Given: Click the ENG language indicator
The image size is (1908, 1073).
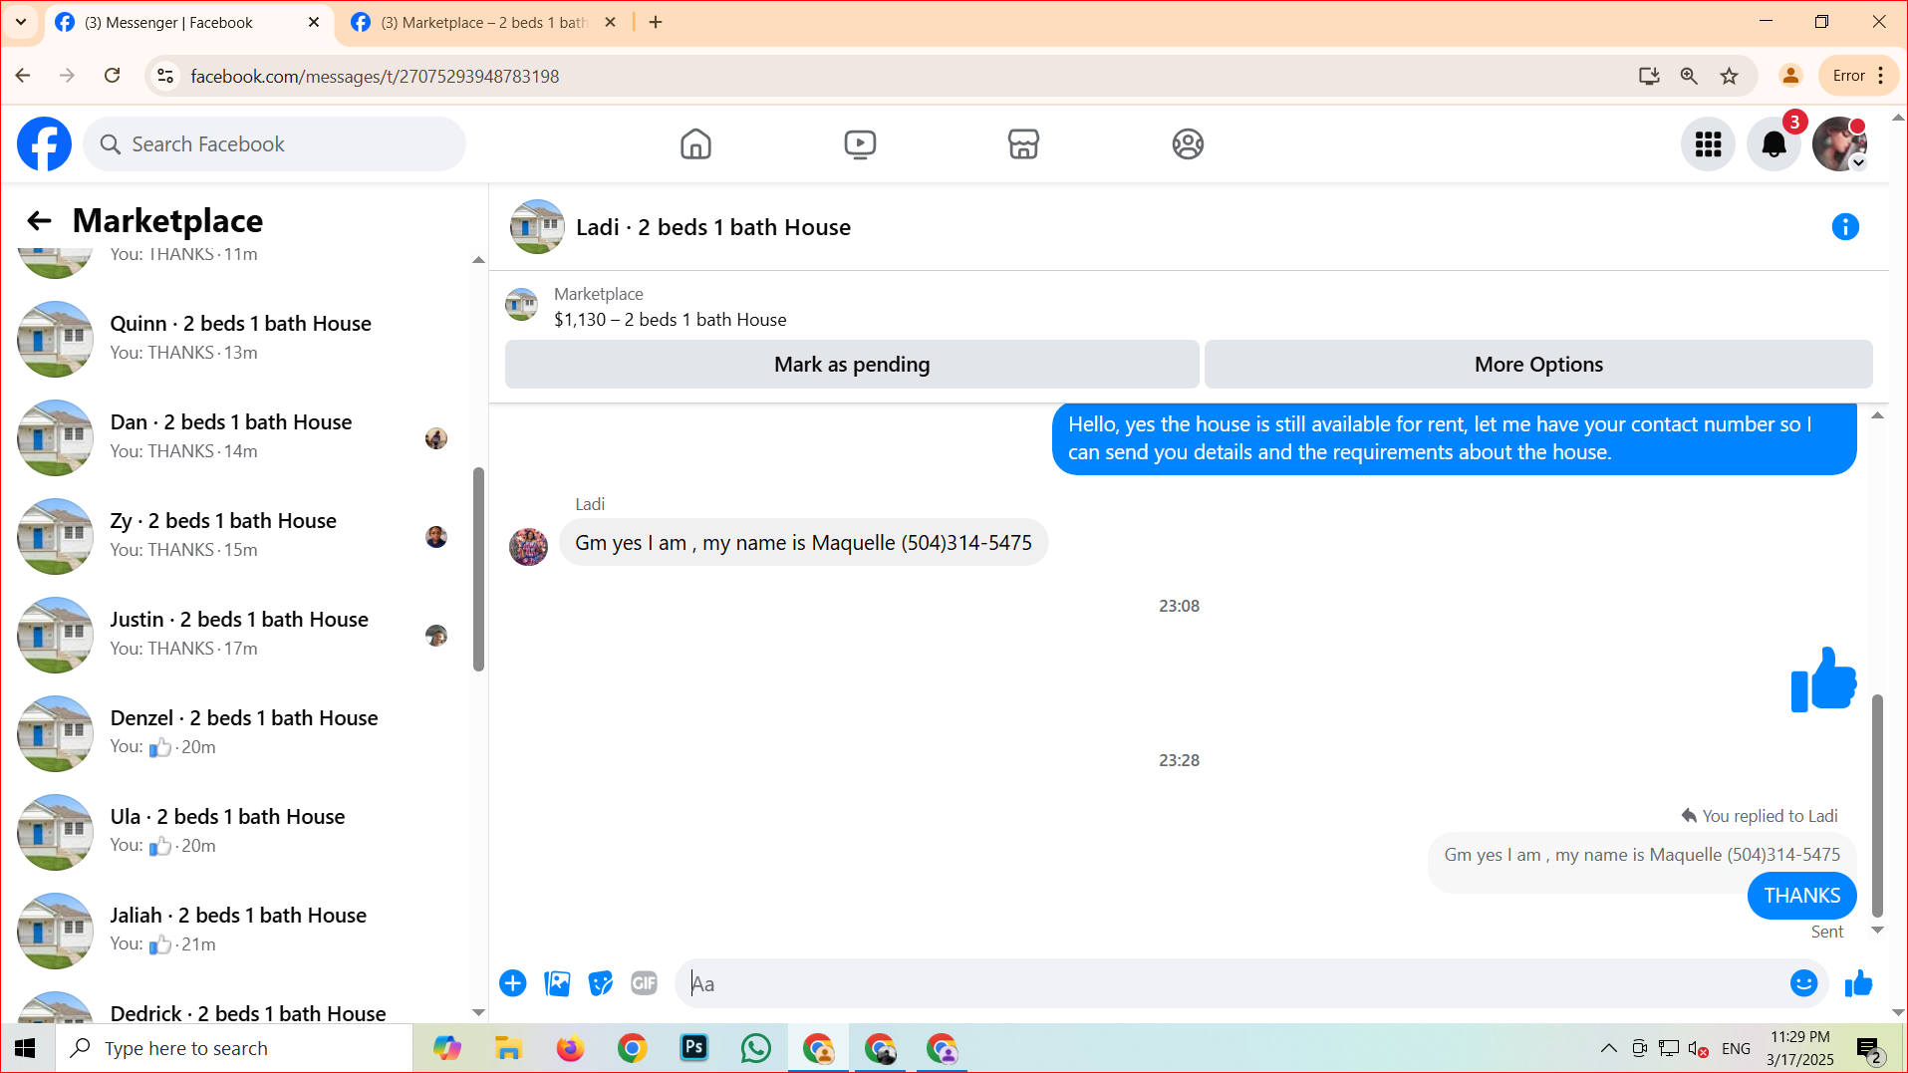Looking at the screenshot, I should pyautogui.click(x=1736, y=1049).
